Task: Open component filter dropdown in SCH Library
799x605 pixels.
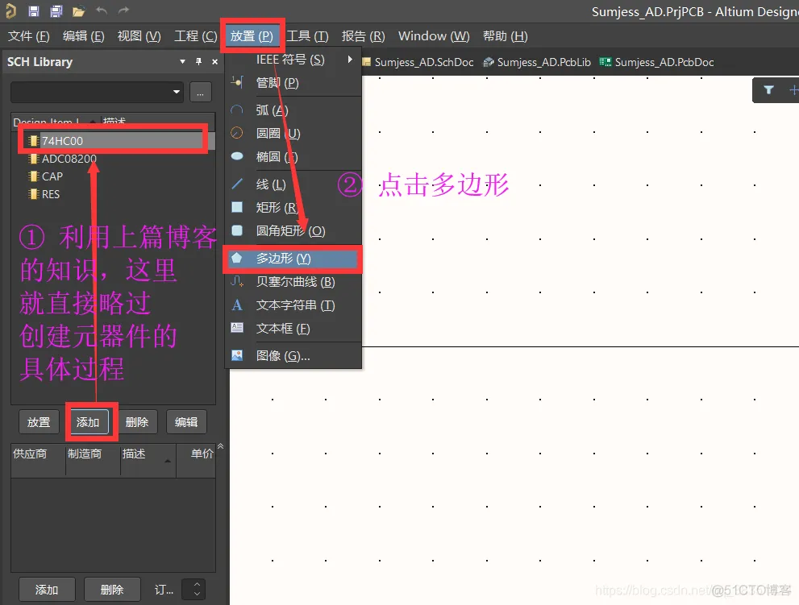Action: pyautogui.click(x=177, y=92)
